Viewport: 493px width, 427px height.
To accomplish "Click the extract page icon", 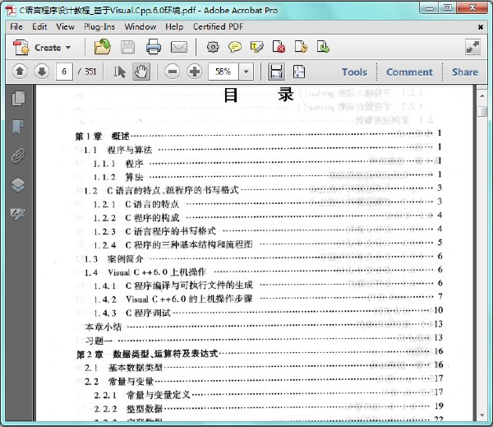I will [x=323, y=47].
